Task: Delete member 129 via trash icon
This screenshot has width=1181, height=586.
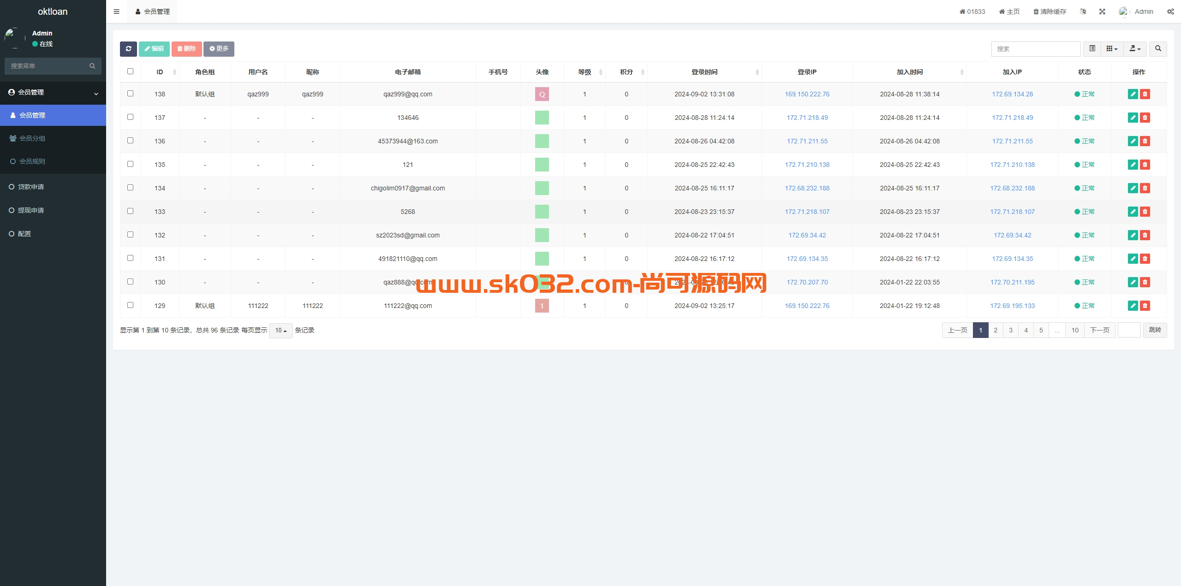Action: 1145,306
